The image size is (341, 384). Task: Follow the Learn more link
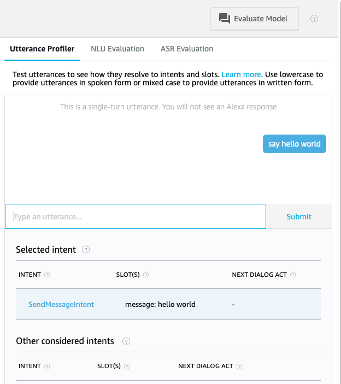241,74
